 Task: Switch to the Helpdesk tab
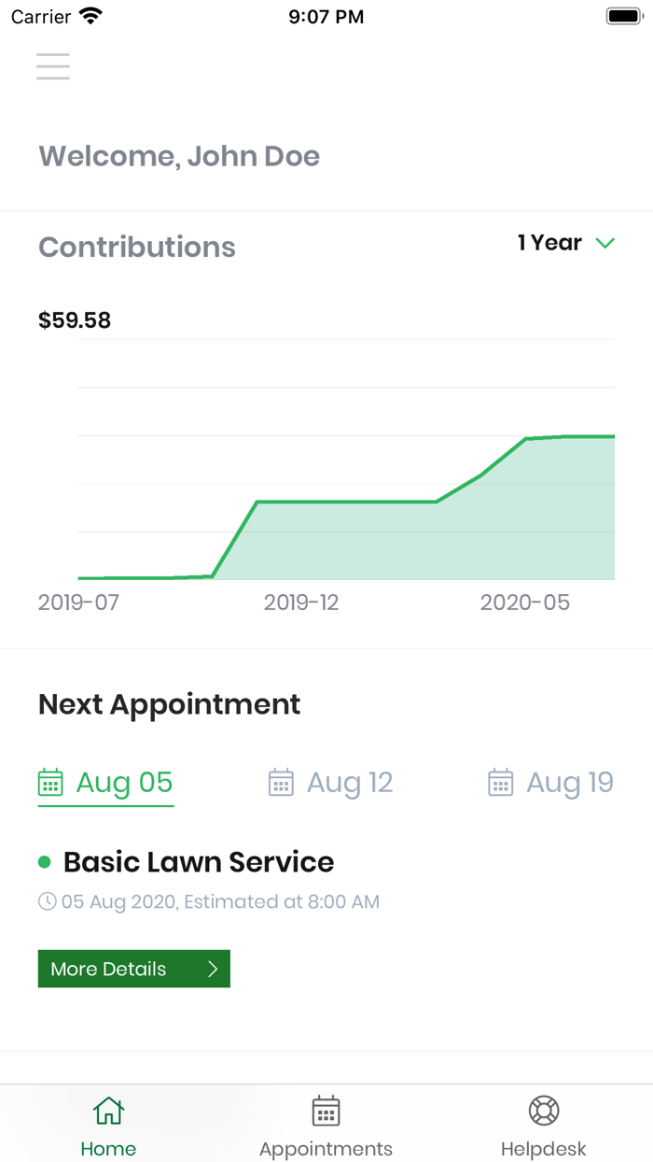543,1123
